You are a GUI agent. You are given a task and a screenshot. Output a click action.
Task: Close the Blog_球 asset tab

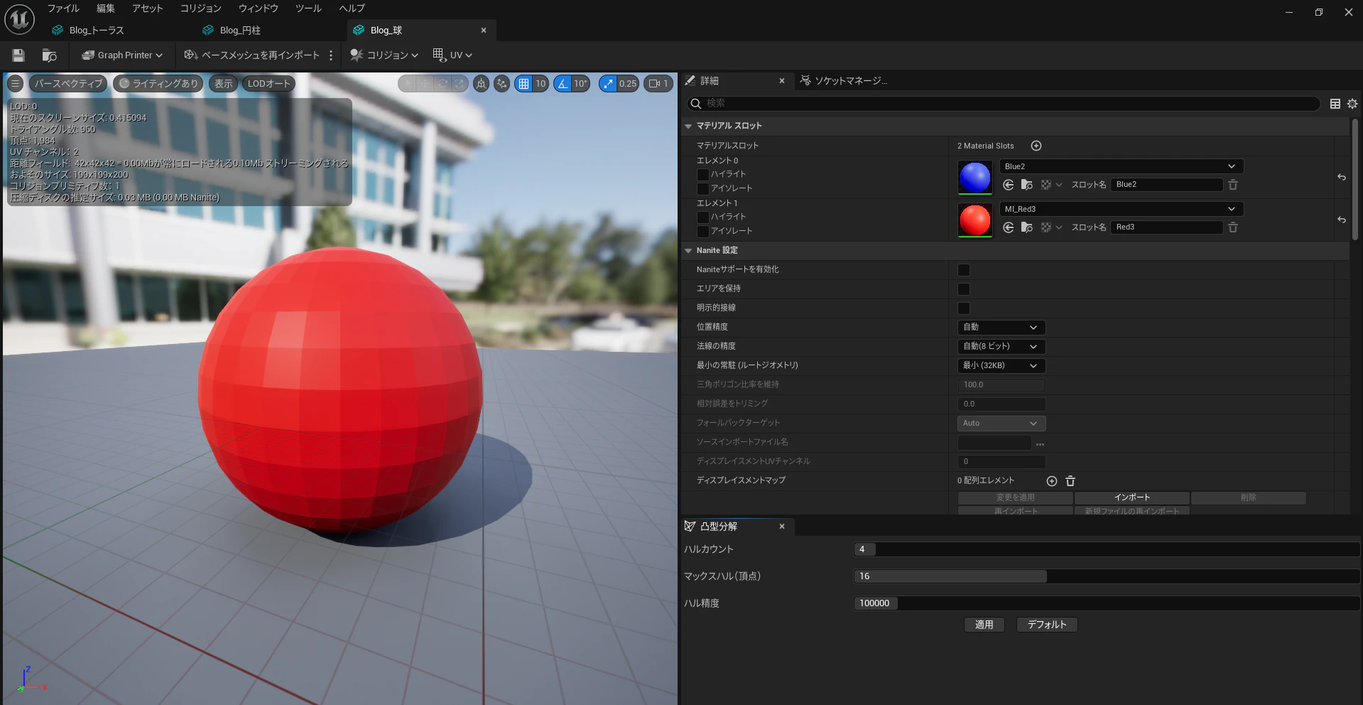click(484, 31)
